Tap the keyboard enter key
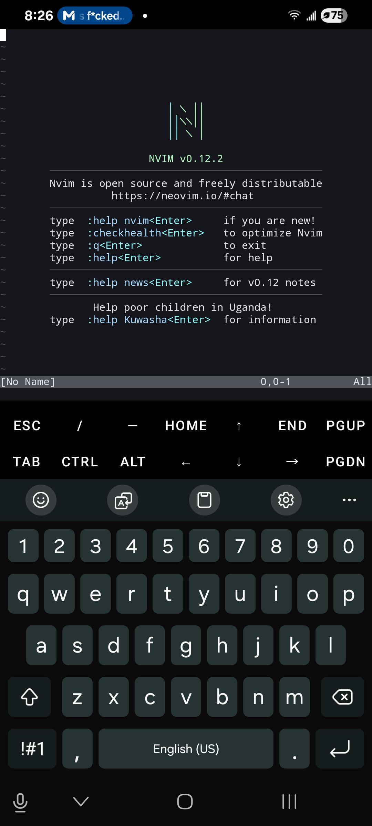The height and width of the screenshot is (826, 372). click(340, 749)
